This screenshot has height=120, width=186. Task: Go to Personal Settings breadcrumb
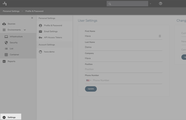coord(11,11)
